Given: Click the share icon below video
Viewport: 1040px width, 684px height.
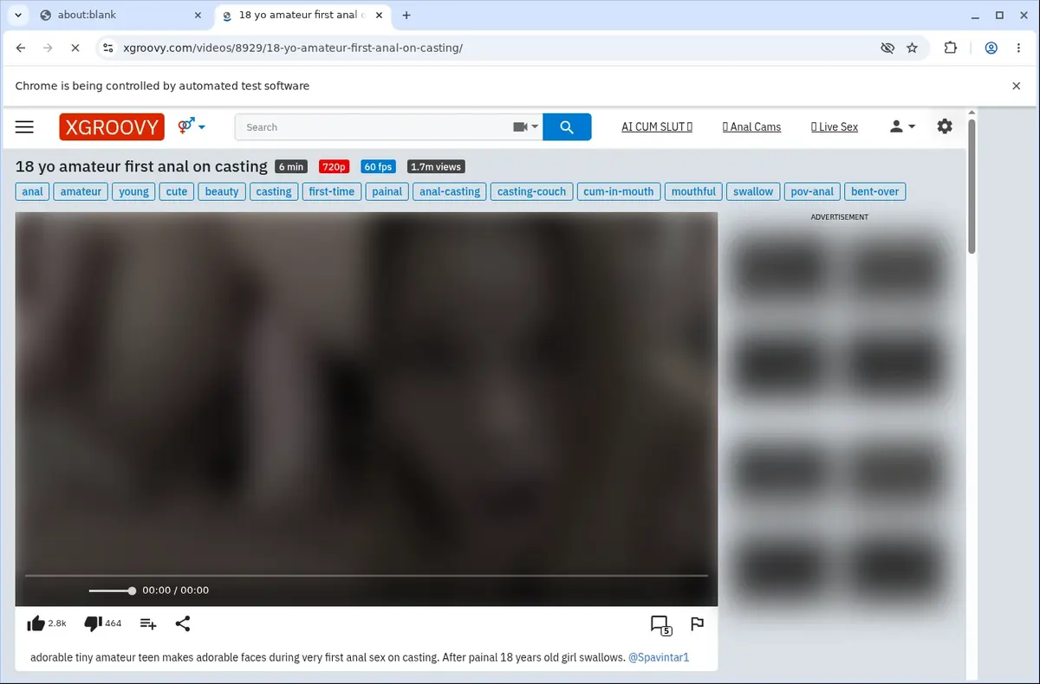Looking at the screenshot, I should point(183,623).
